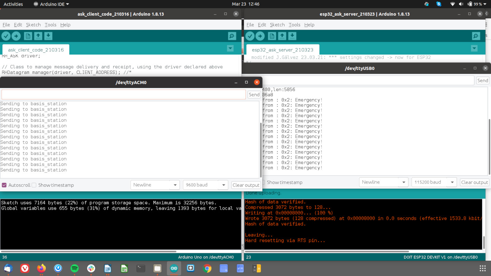The image size is (491, 276).
Task: Click Upload arrow in ask_client_code window
Action: pyautogui.click(x=16, y=36)
